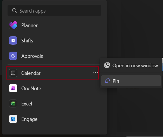Select the Approvals app icon
Screen dimensions: 163x137
(13, 56)
